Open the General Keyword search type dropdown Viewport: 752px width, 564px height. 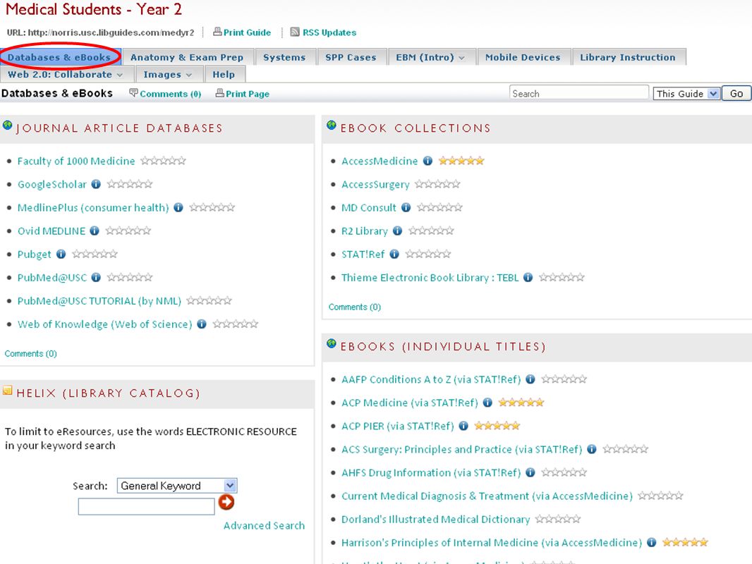(x=177, y=486)
